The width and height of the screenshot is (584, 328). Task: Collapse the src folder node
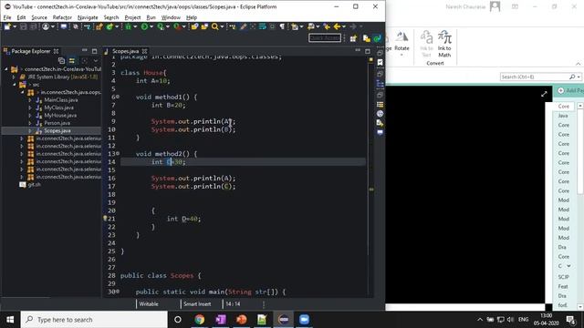(x=15, y=85)
